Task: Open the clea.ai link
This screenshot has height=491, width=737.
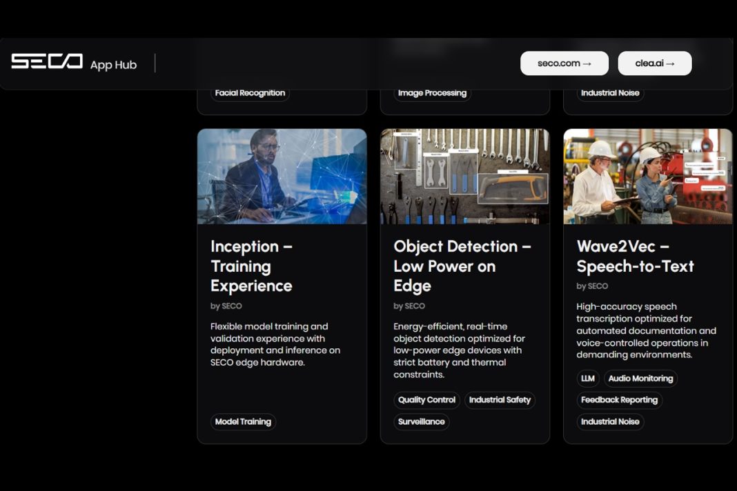Action: [654, 63]
